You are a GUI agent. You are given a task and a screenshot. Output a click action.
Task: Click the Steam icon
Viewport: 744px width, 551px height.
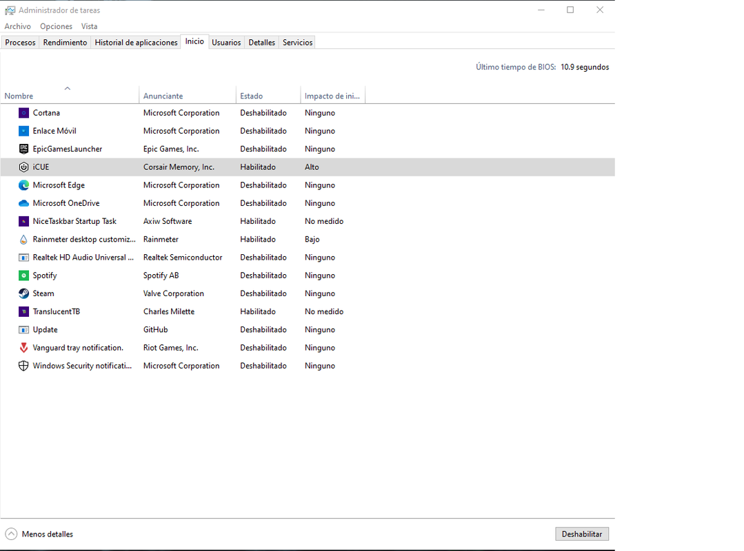pyautogui.click(x=23, y=293)
